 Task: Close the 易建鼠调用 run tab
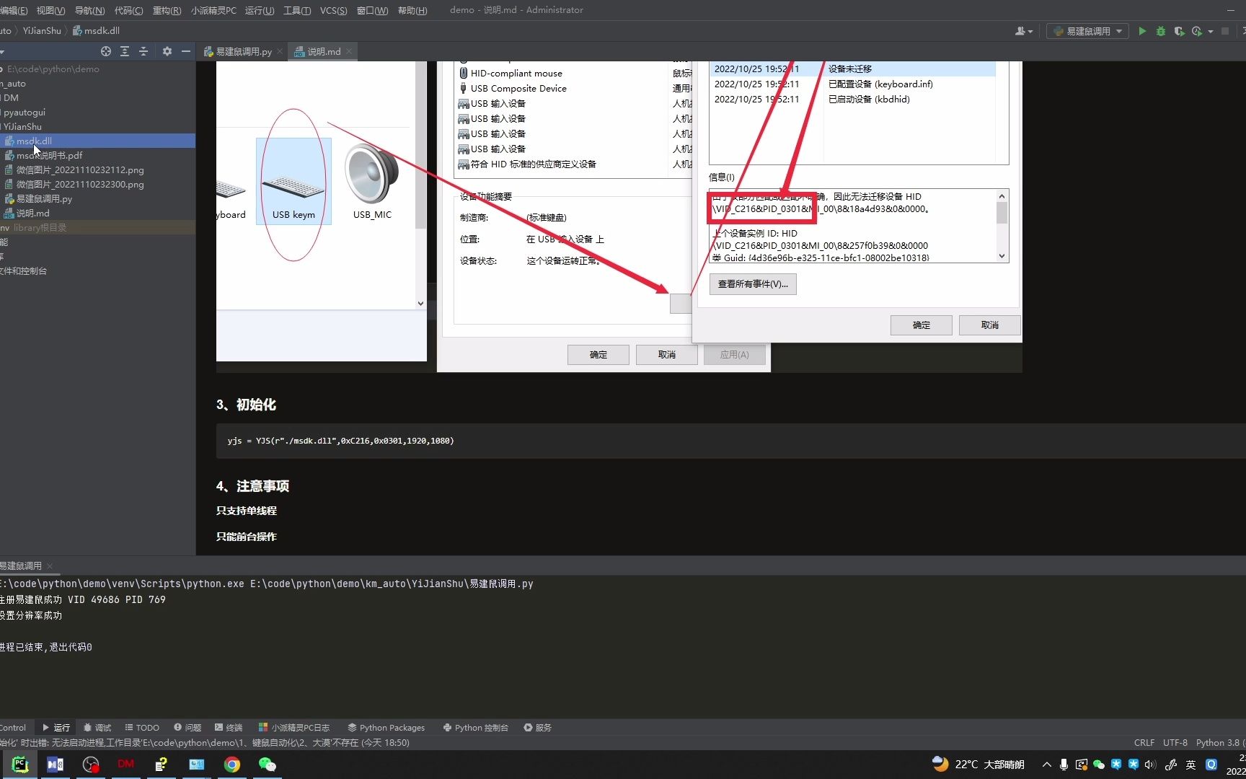pyautogui.click(x=49, y=566)
